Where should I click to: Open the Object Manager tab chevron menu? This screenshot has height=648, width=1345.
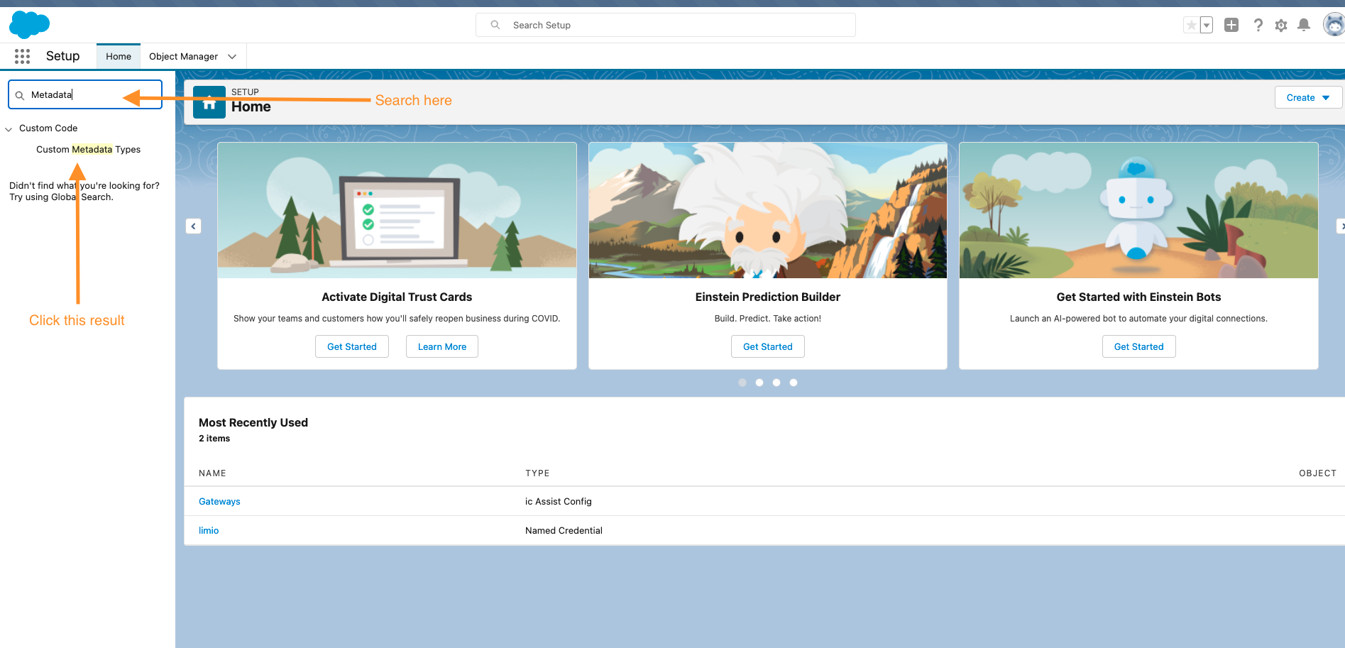[x=232, y=56]
